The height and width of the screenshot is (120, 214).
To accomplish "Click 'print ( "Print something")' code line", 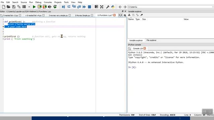I will tap(19, 39).
